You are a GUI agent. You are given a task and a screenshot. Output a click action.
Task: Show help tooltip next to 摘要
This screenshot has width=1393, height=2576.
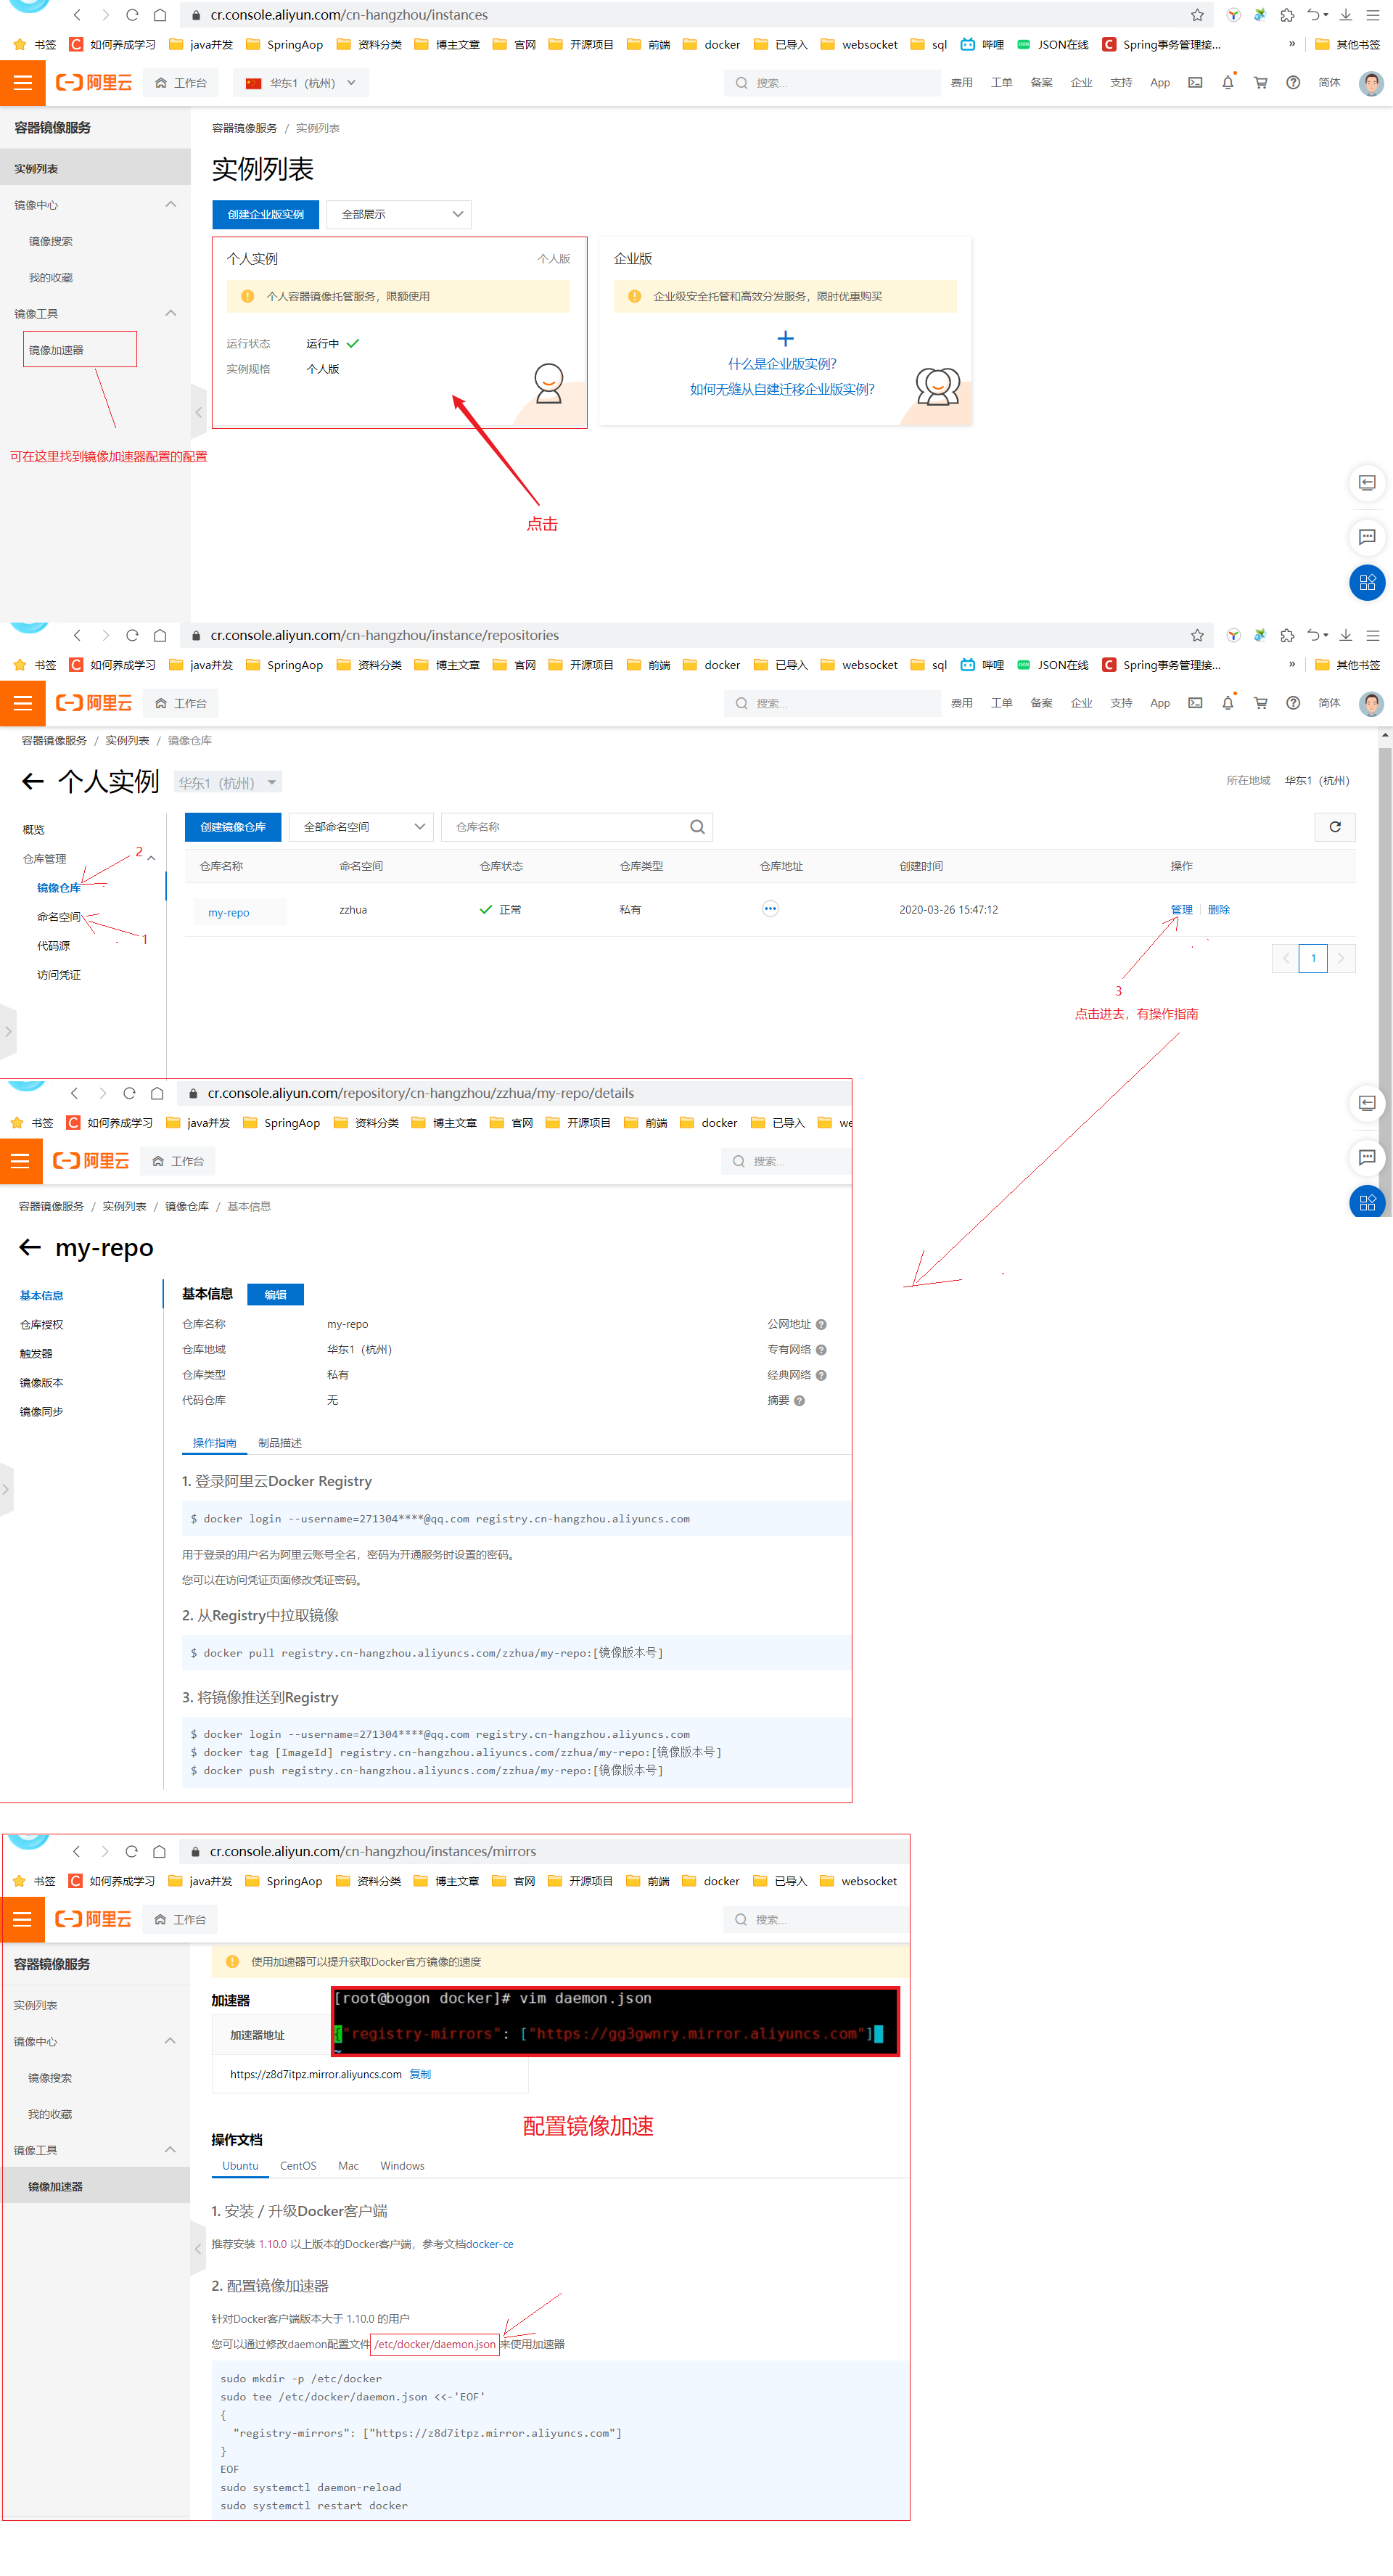(x=799, y=1401)
